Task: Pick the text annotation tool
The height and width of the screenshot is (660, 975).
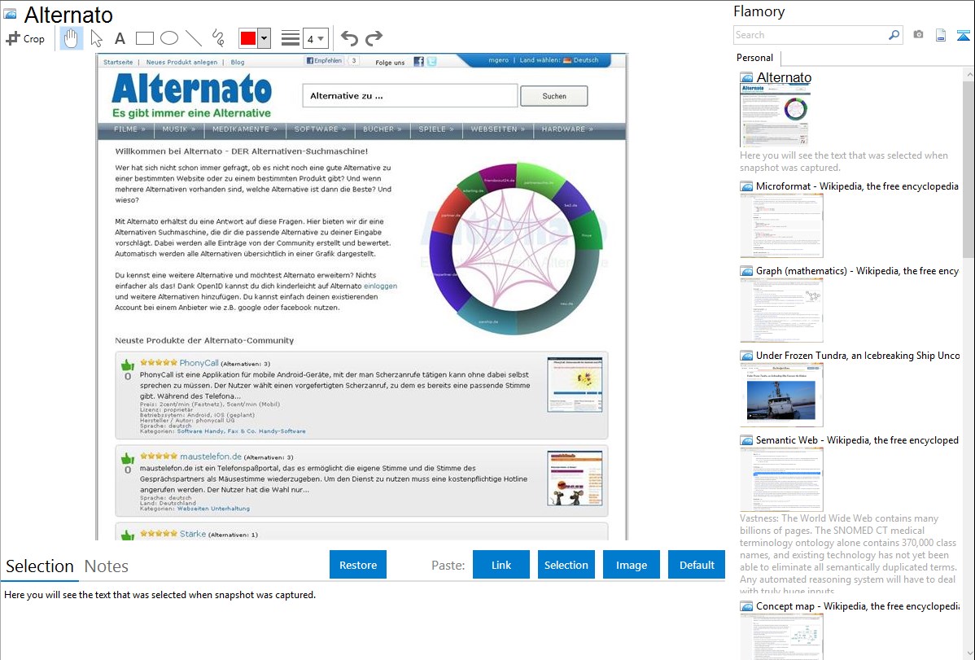Action: [120, 38]
